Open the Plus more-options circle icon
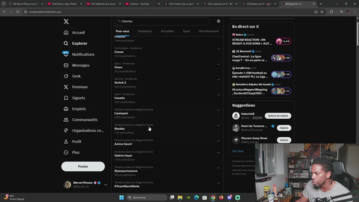Image resolution: width=359 pixels, height=202 pixels. point(66,152)
